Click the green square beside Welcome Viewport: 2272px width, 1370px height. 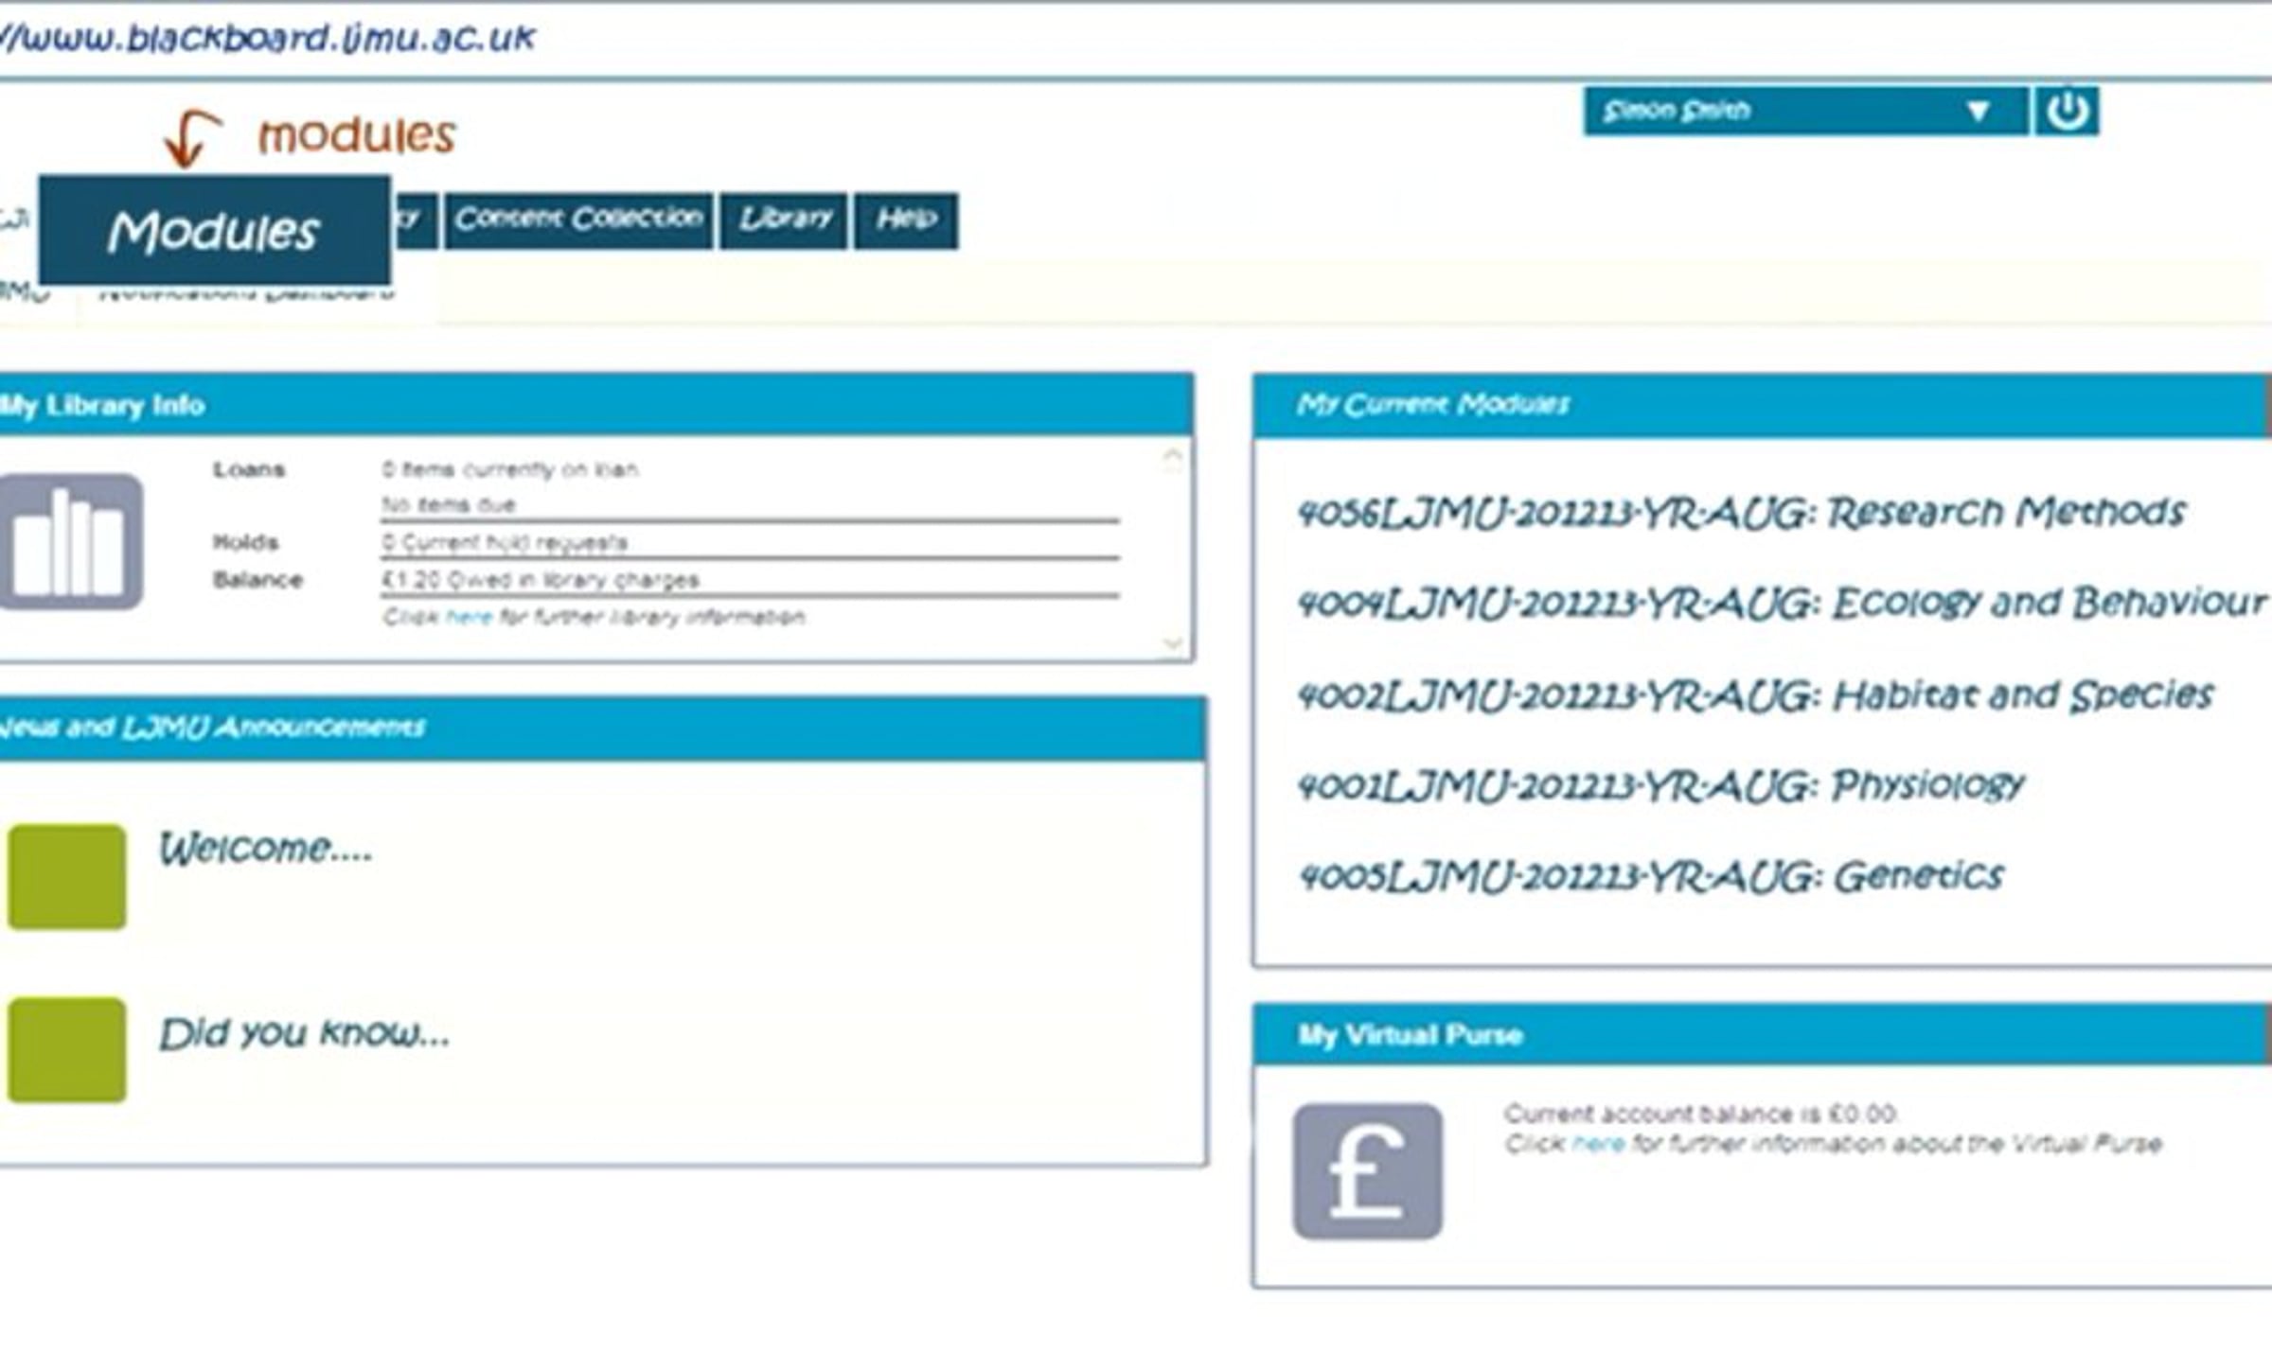(x=67, y=876)
